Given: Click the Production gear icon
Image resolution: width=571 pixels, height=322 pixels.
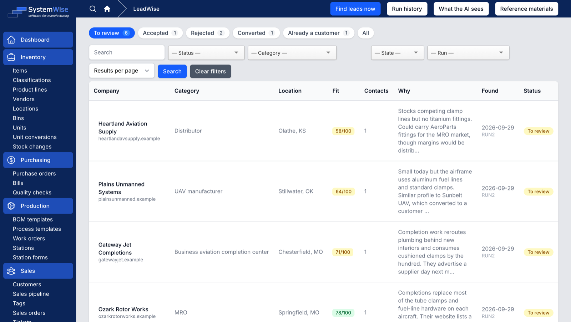Looking at the screenshot, I should pos(11,206).
